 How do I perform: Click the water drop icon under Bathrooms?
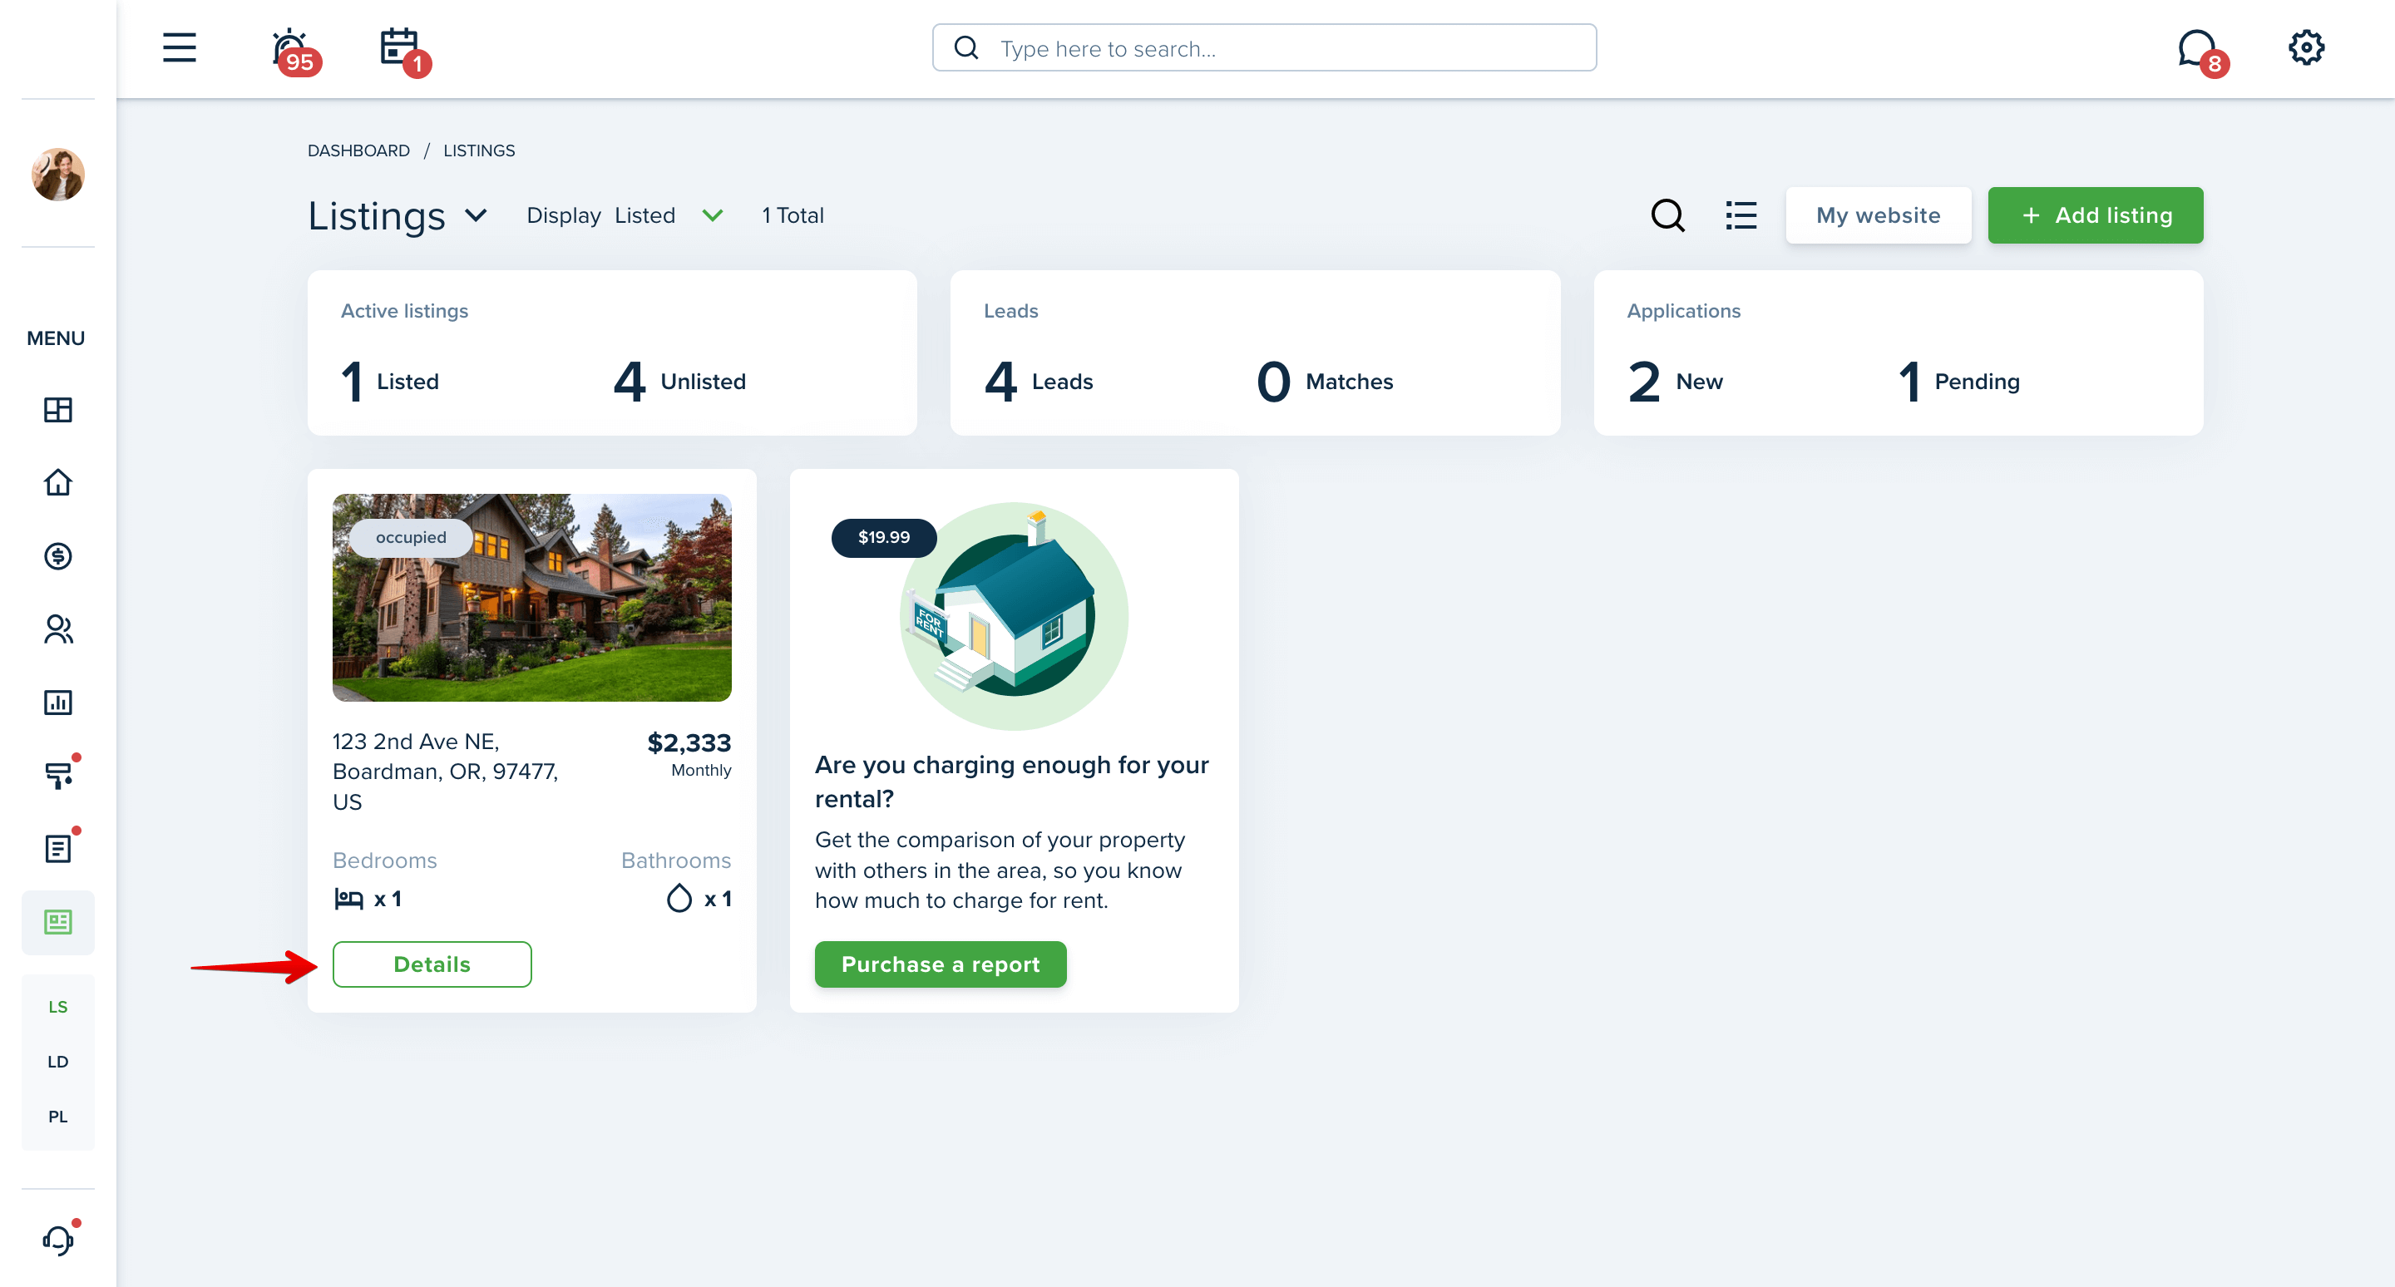(679, 899)
